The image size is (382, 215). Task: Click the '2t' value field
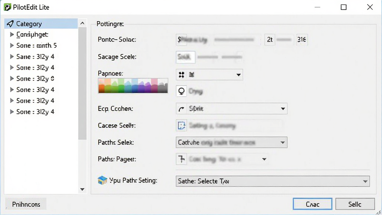point(270,40)
